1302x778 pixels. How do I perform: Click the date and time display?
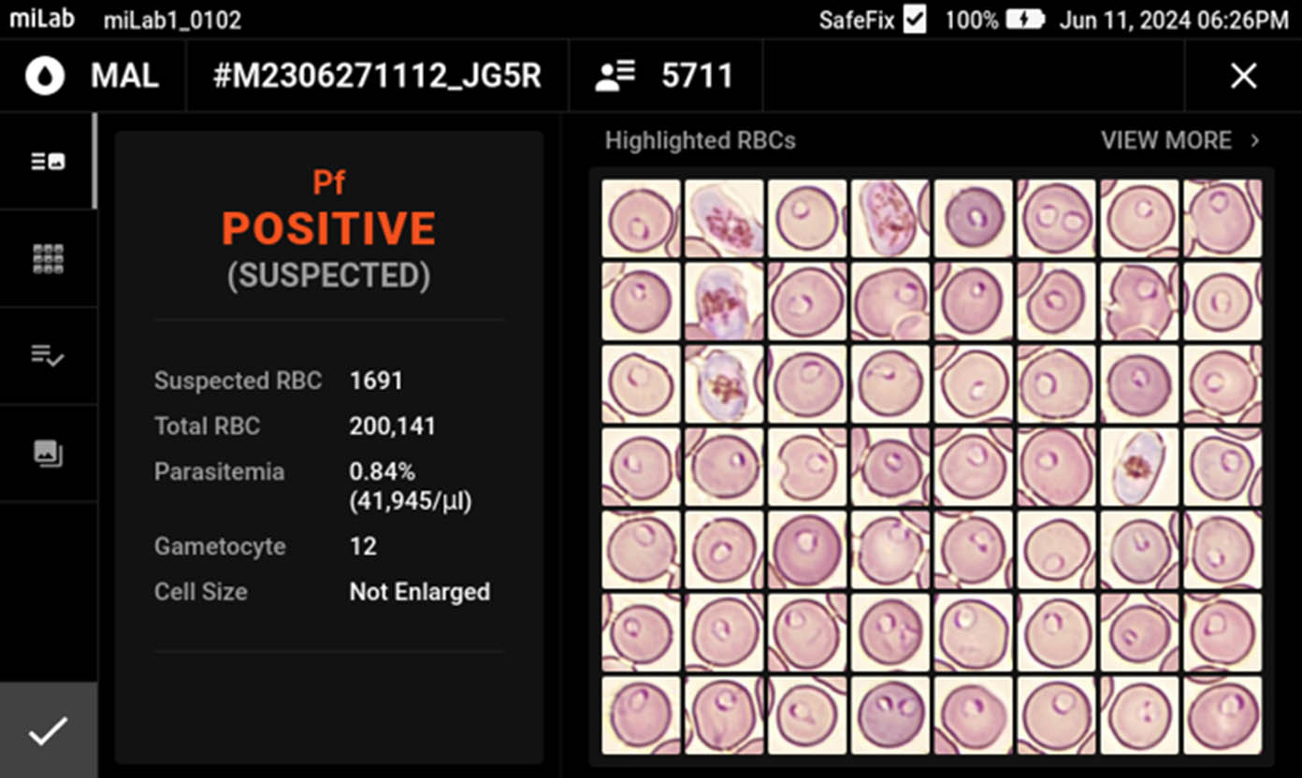coord(1173,20)
